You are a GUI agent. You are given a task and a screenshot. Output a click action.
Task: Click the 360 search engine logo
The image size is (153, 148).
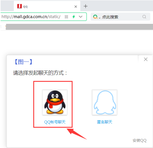point(95,17)
